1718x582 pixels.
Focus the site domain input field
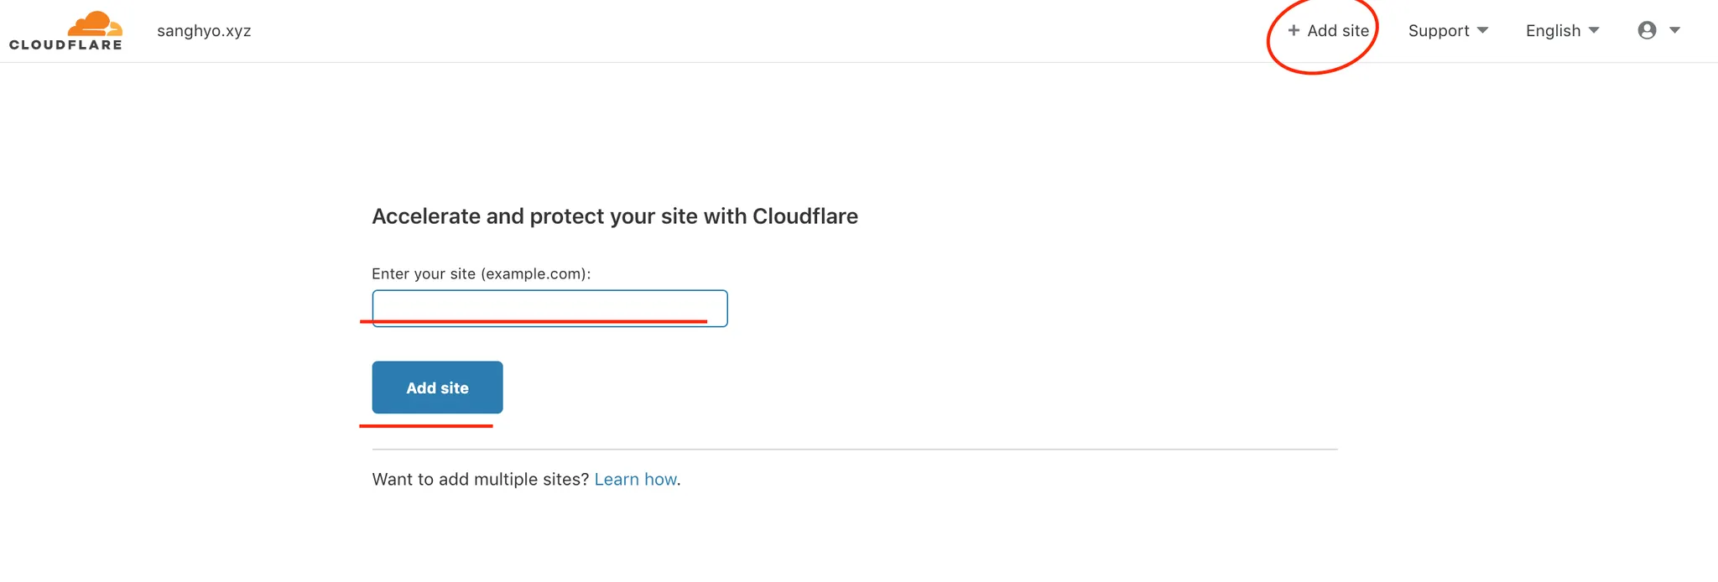549,305
